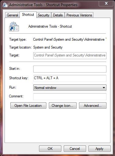115x156 pixels.
Task: Open the Advanced shortcut settings
Action: [x=93, y=106]
